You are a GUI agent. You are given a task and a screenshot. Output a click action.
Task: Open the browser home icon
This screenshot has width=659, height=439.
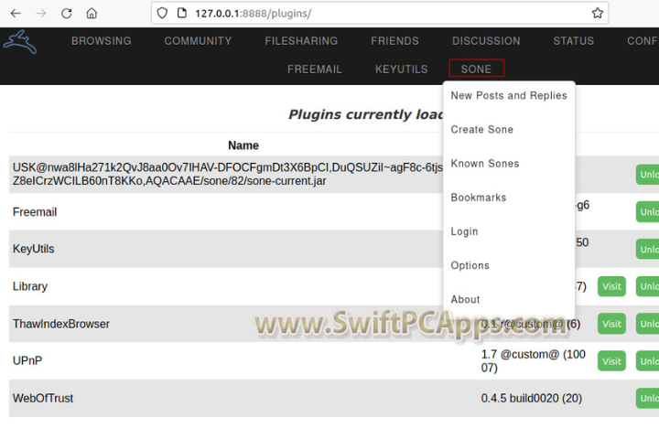[92, 14]
